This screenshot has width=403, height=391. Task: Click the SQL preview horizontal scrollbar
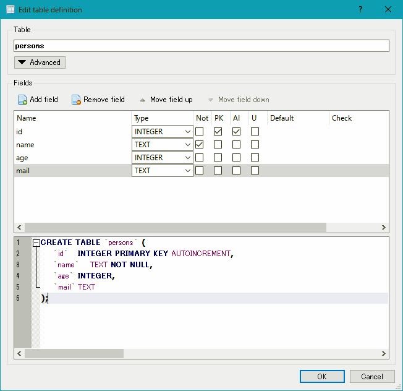point(74,353)
